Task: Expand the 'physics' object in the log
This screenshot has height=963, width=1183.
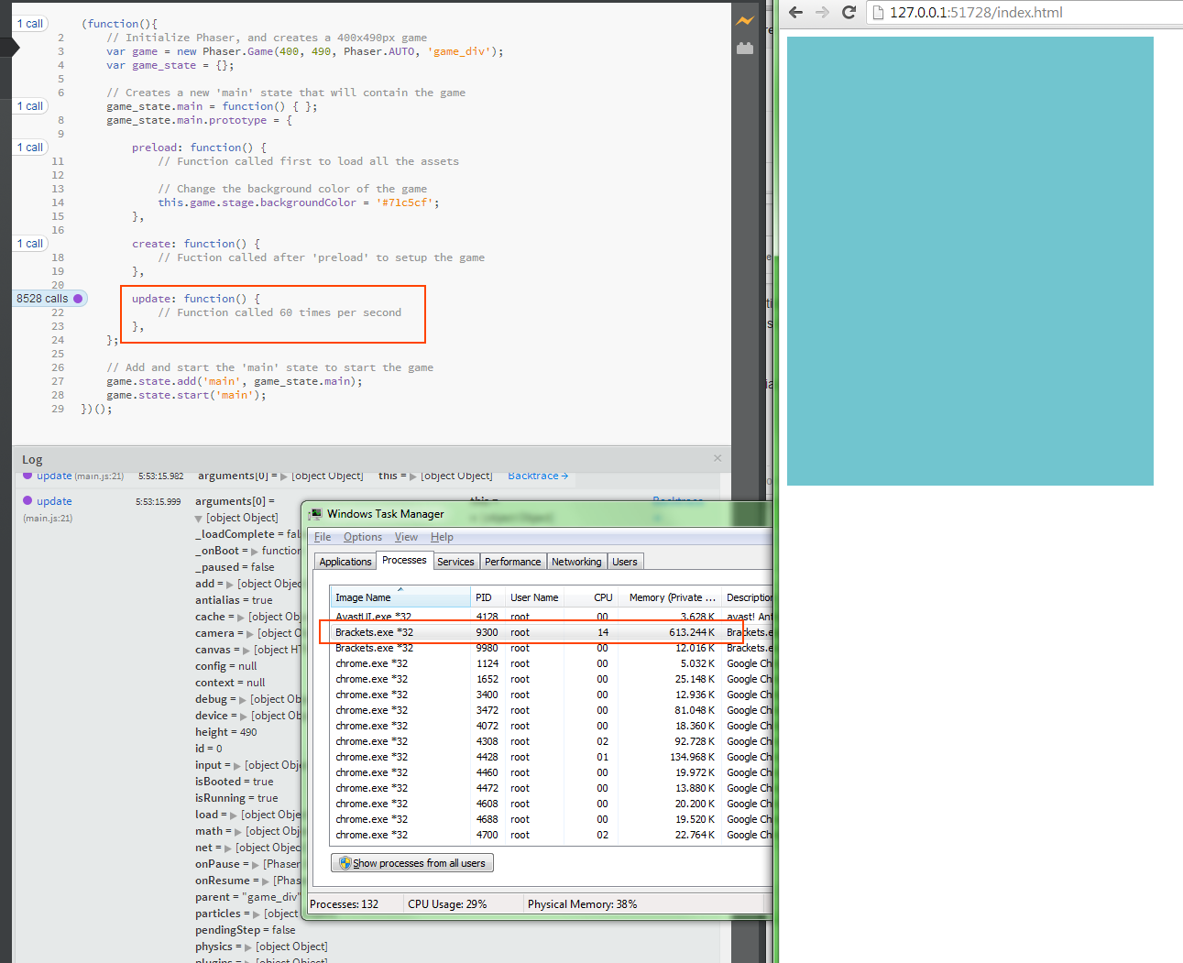Action: pyautogui.click(x=248, y=947)
